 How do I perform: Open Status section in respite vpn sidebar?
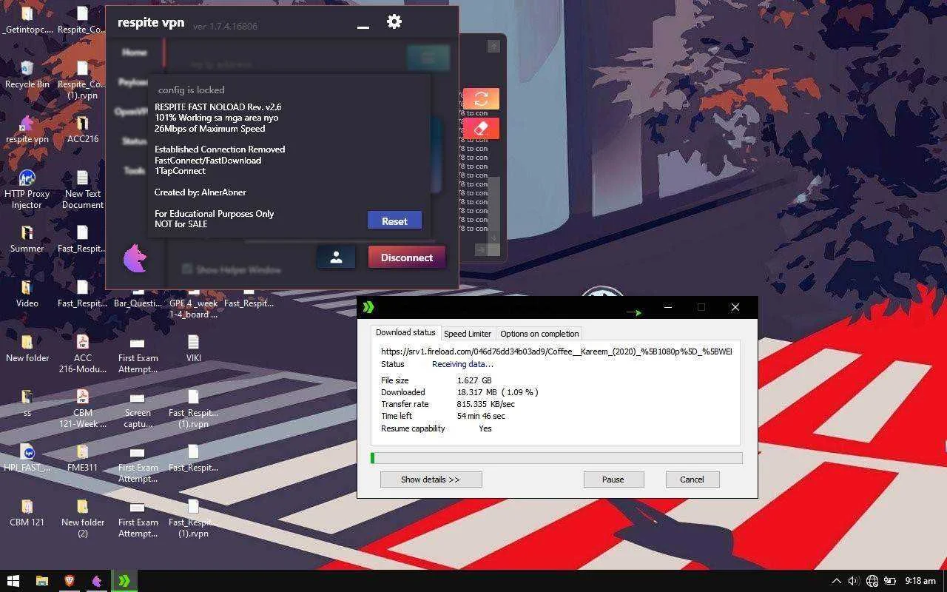pyautogui.click(x=134, y=141)
